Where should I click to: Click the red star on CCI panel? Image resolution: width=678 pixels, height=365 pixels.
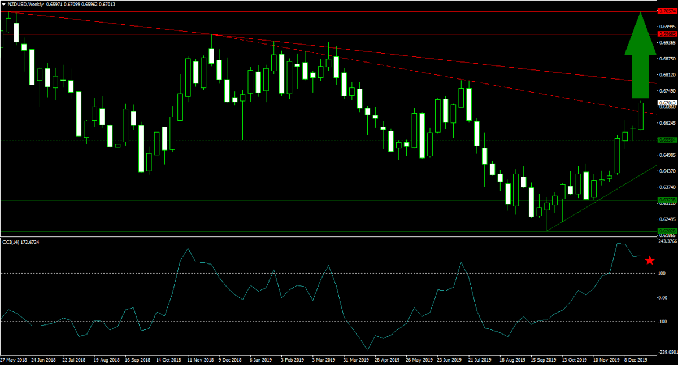click(650, 260)
